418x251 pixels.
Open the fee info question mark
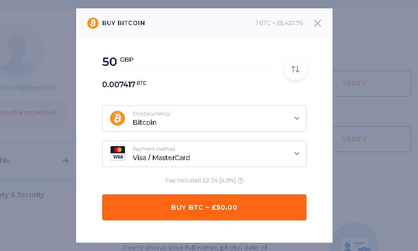241,180
